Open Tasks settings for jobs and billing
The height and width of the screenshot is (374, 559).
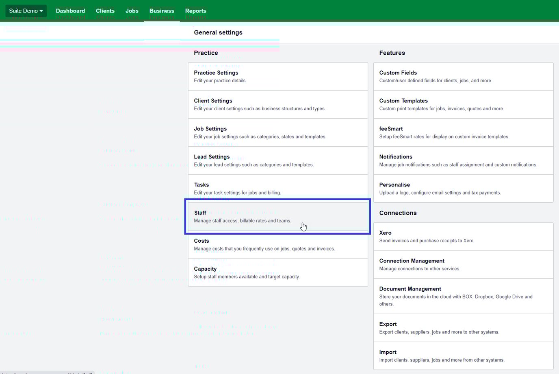click(x=278, y=188)
